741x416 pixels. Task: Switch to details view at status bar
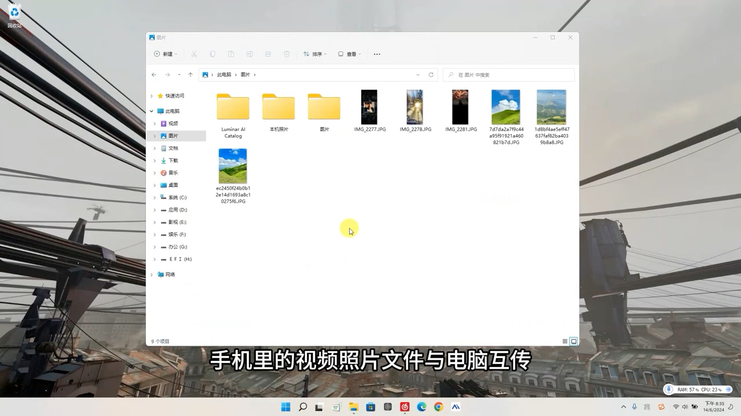564,341
